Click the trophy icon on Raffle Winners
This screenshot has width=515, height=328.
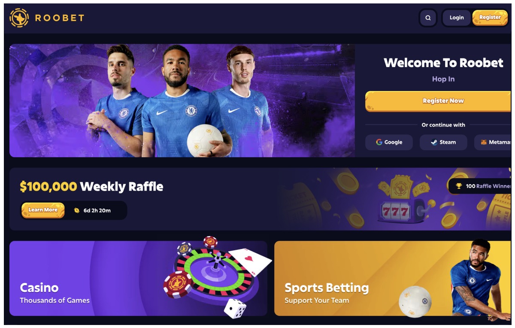(x=459, y=186)
